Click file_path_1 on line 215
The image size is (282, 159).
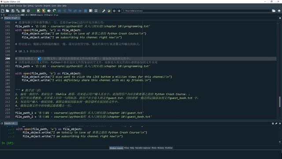click(24, 113)
